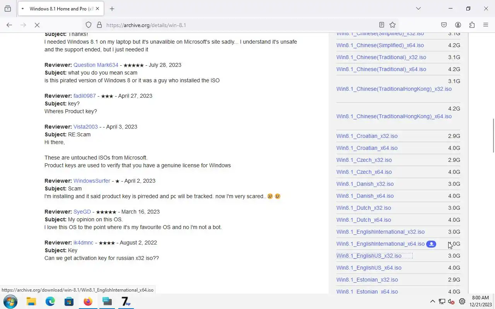Open reviewer WindowsSurfer profile
Viewport: 495px width, 309px height.
click(92, 181)
